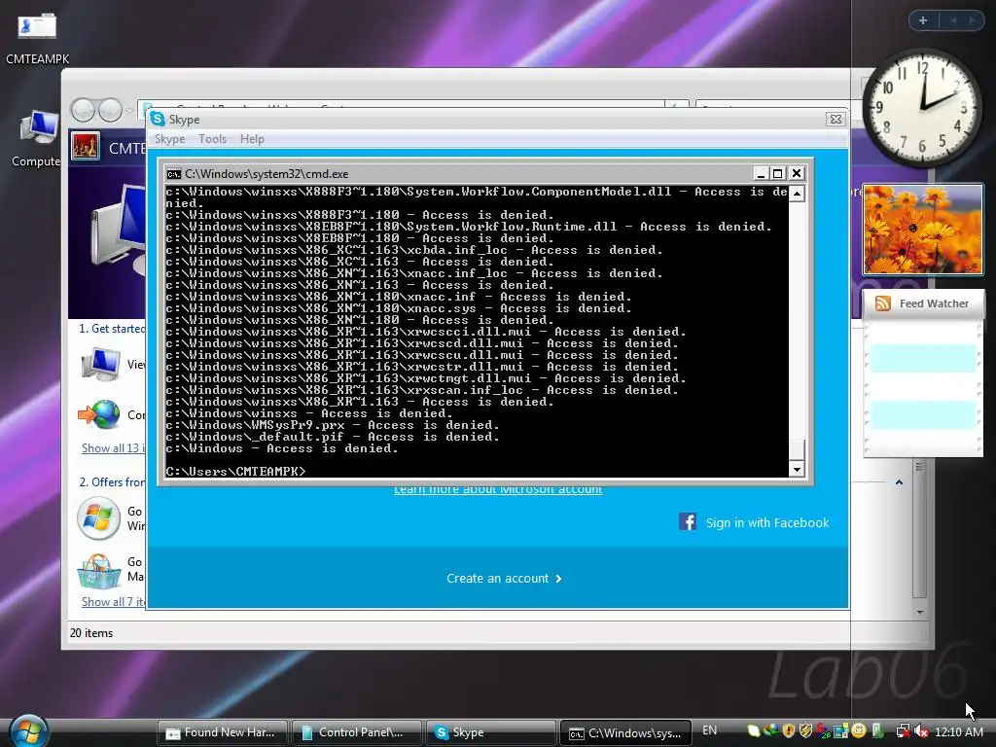This screenshot has width=996, height=747.
Task: Click the Windows logo offer icon in Welcome Center
Action: coord(98,518)
